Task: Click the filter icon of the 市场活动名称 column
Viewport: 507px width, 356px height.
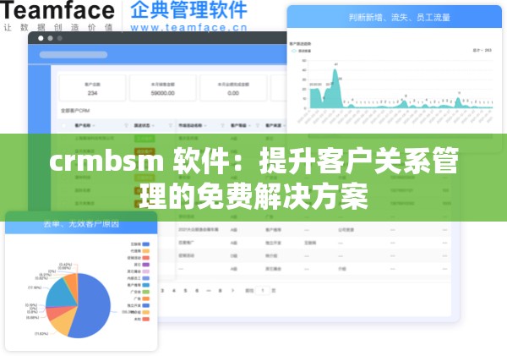Action: pos(222,125)
